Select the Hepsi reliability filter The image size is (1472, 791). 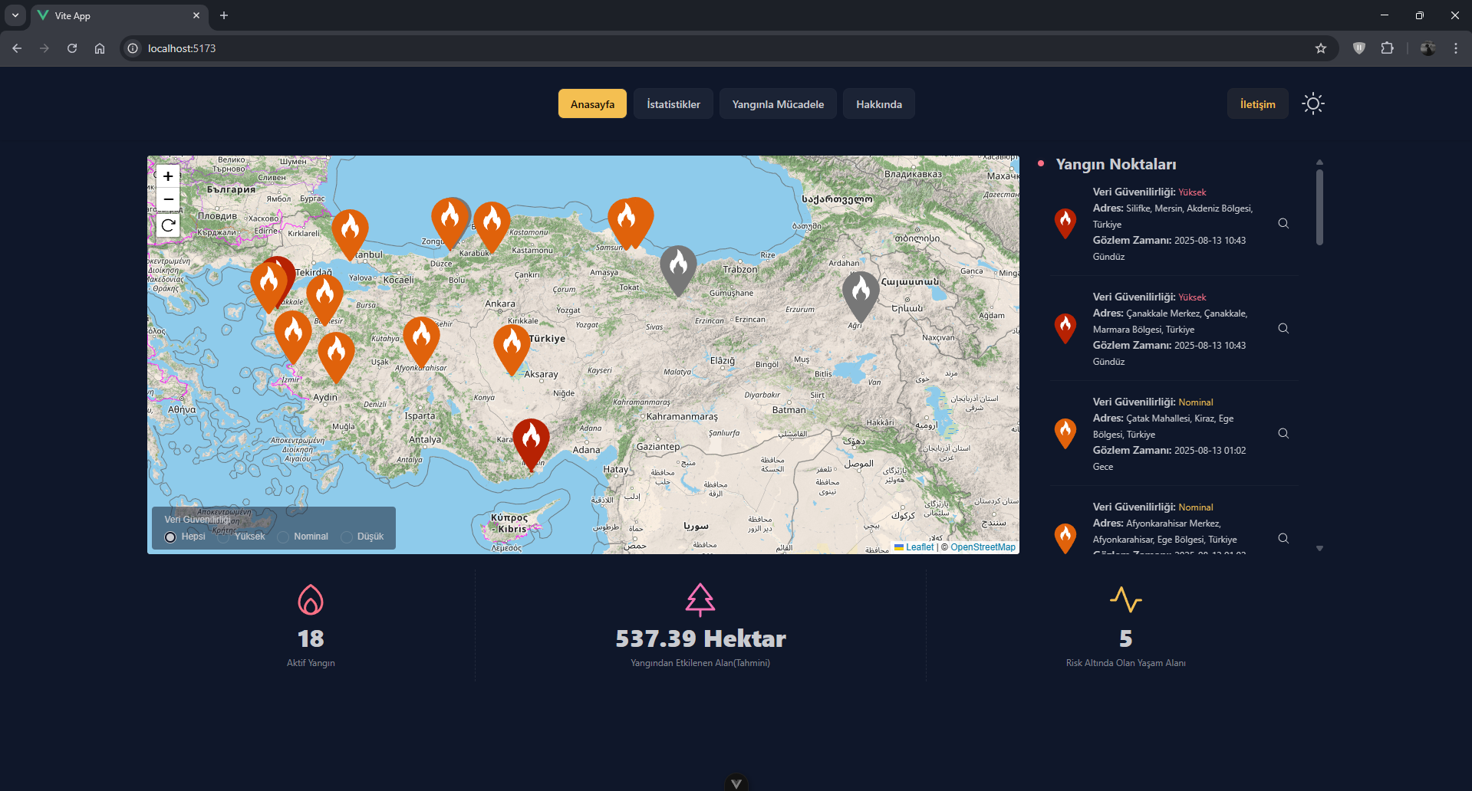point(170,537)
